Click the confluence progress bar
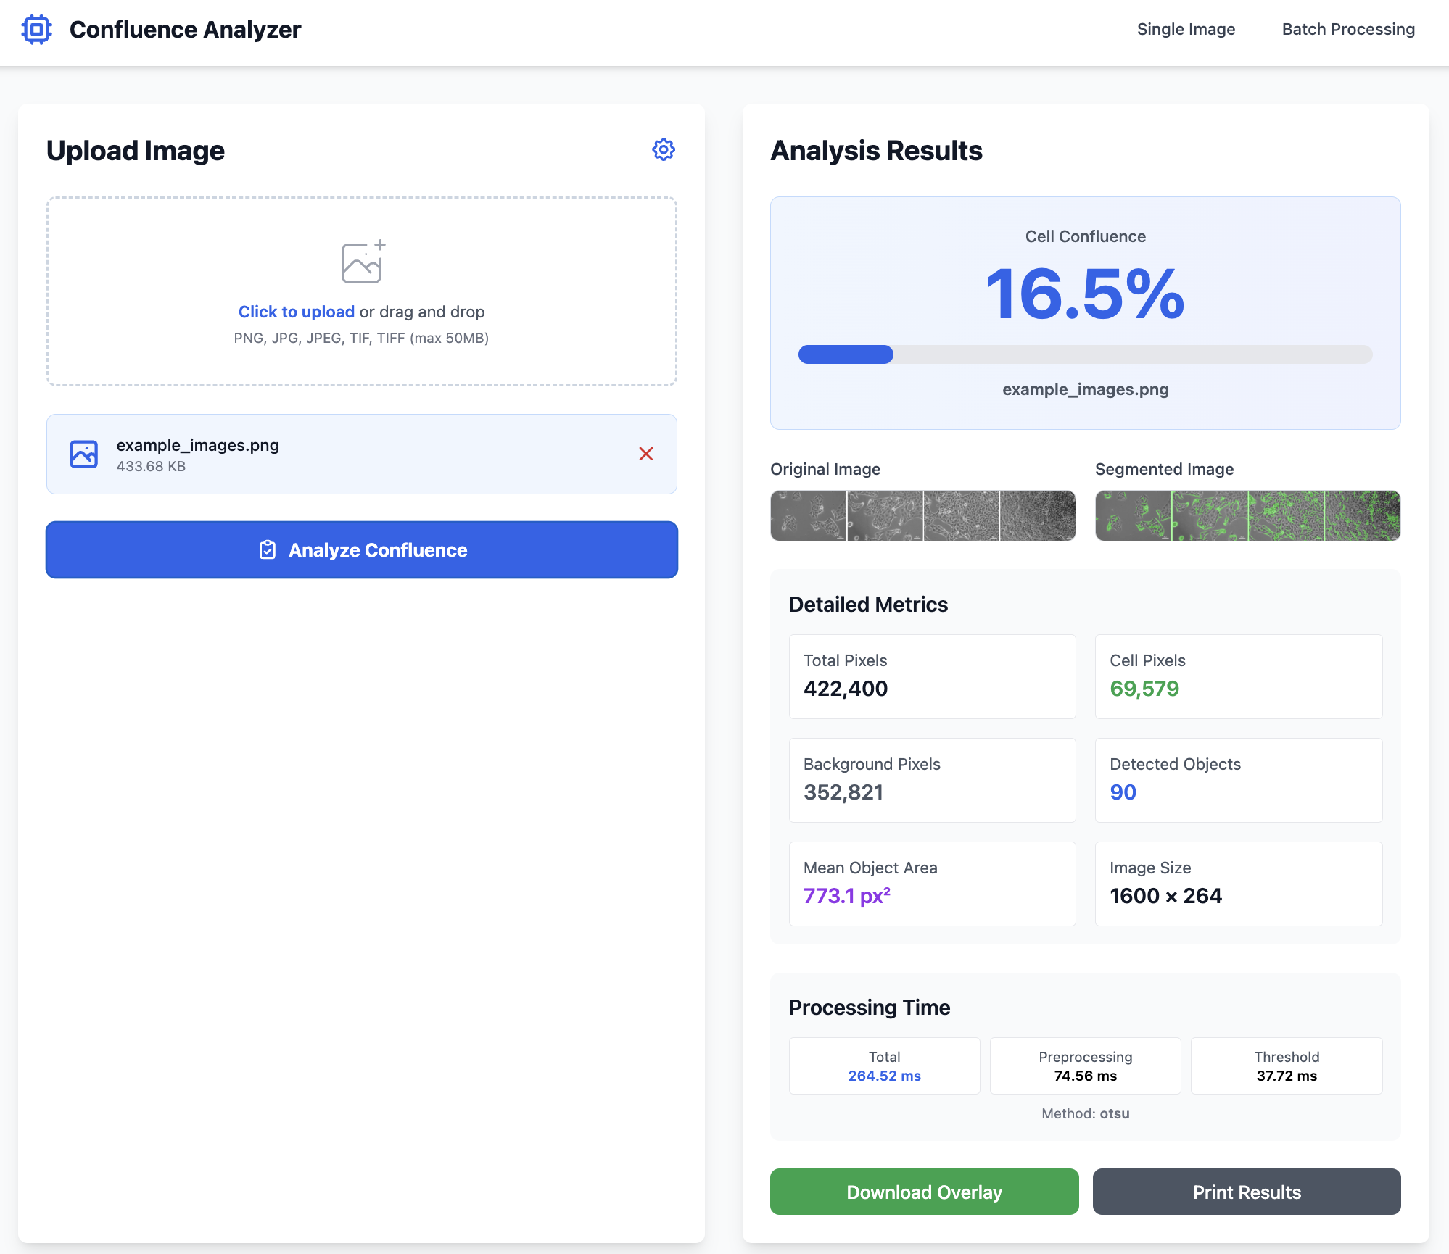The image size is (1449, 1254). (1085, 354)
